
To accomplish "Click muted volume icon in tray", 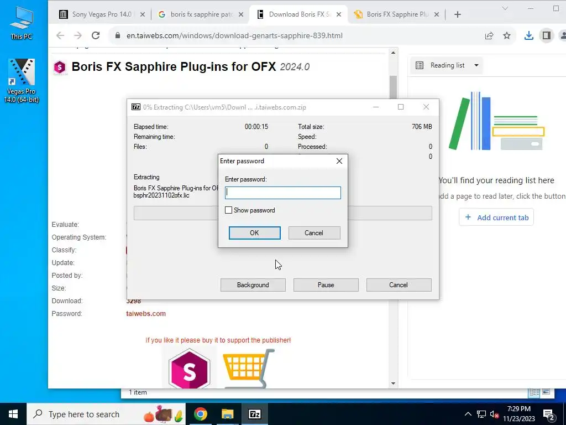I will 494,414.
